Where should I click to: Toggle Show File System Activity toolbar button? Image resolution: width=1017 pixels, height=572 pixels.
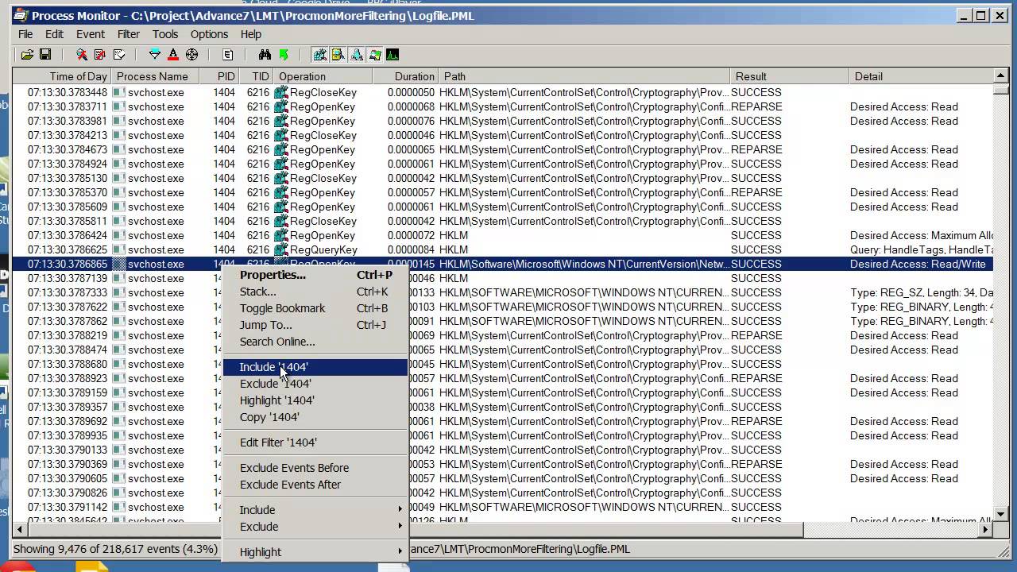338,55
